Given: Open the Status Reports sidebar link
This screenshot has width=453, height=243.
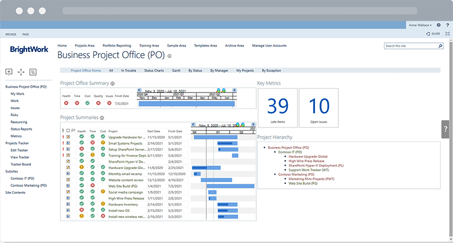Looking at the screenshot, I should pos(20,129).
